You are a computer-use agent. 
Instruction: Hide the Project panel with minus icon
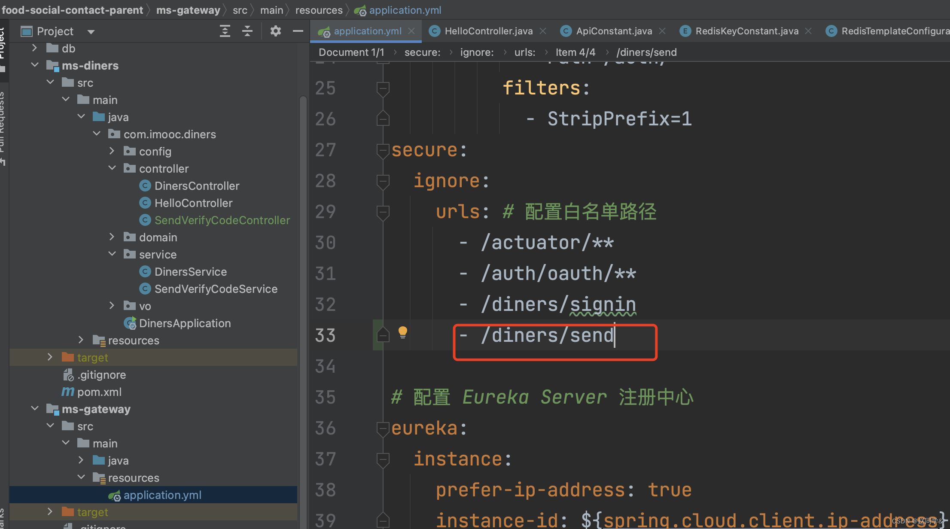point(298,31)
